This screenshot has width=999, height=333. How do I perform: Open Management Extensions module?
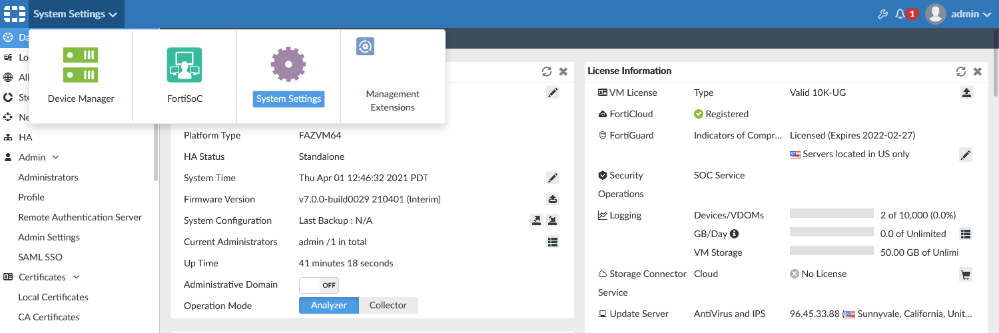click(392, 76)
